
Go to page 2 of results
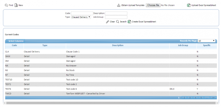[x=184, y=98]
